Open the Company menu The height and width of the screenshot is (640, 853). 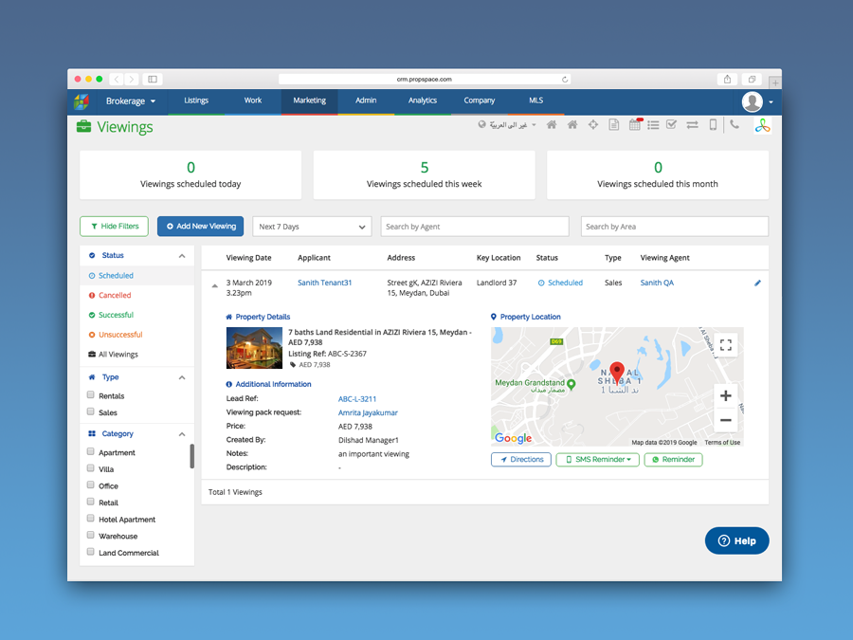480,101
